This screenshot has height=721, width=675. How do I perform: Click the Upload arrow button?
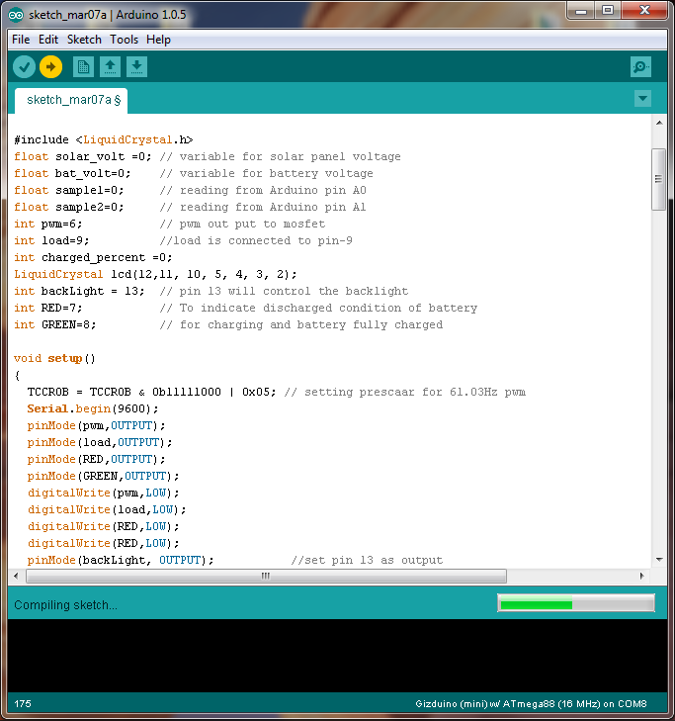click(50, 67)
